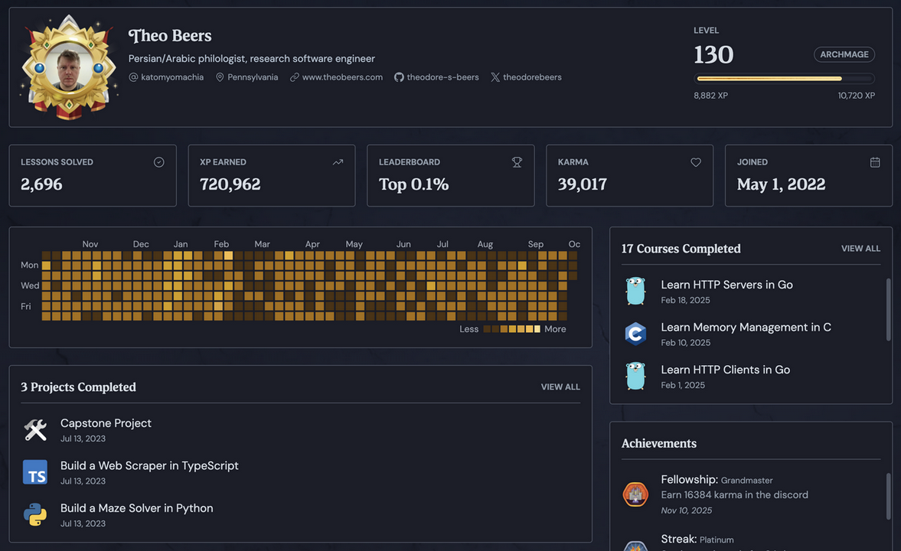Click the Feb month label in activity heatmap
Image resolution: width=901 pixels, height=551 pixels.
click(221, 244)
